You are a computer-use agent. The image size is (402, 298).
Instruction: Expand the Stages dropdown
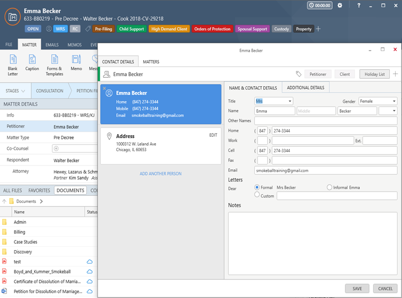point(15,91)
